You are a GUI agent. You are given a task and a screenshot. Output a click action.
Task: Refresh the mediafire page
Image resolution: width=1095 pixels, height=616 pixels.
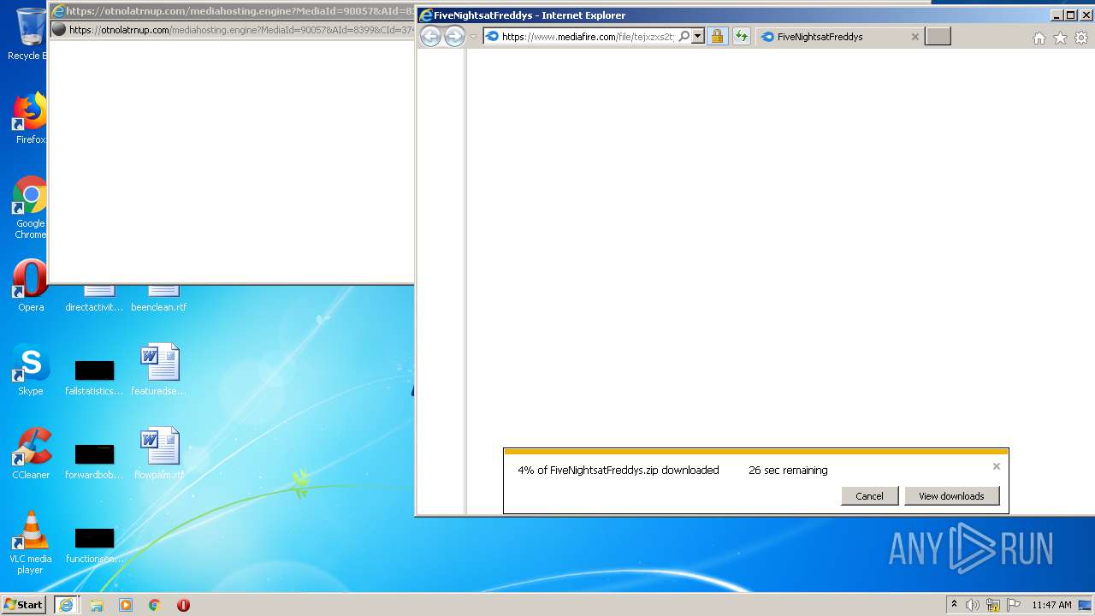click(x=741, y=36)
